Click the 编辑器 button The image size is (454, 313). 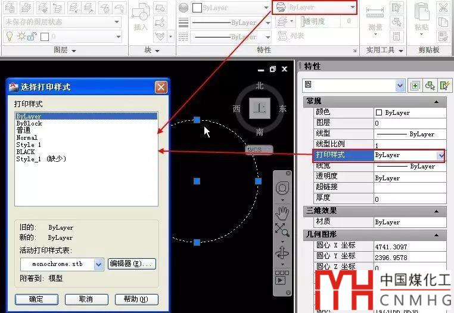coord(132,264)
